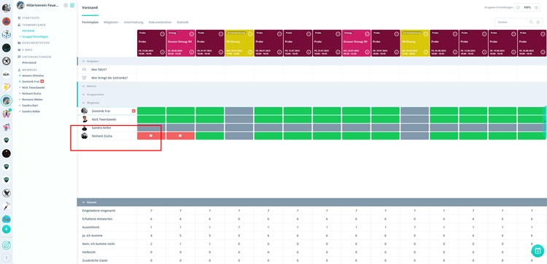Click the Gruppe hinzufügen link
Screen dimensions: 547x264
(x=35, y=36)
